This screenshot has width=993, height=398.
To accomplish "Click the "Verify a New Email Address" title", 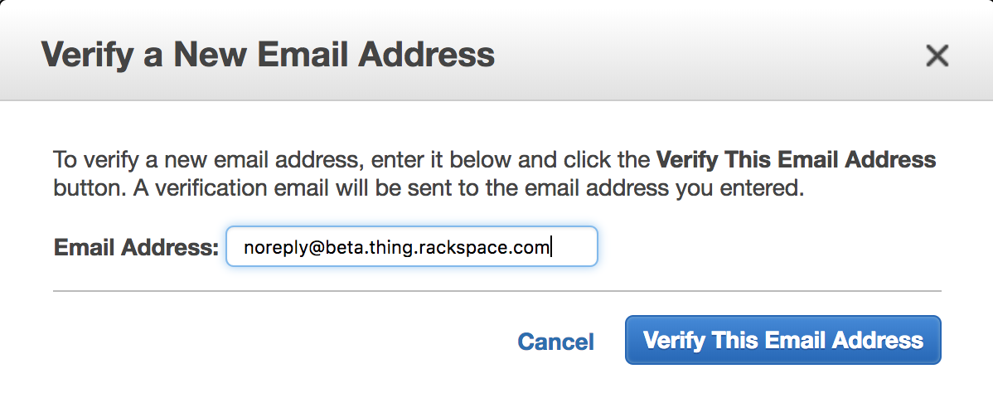I will click(268, 56).
